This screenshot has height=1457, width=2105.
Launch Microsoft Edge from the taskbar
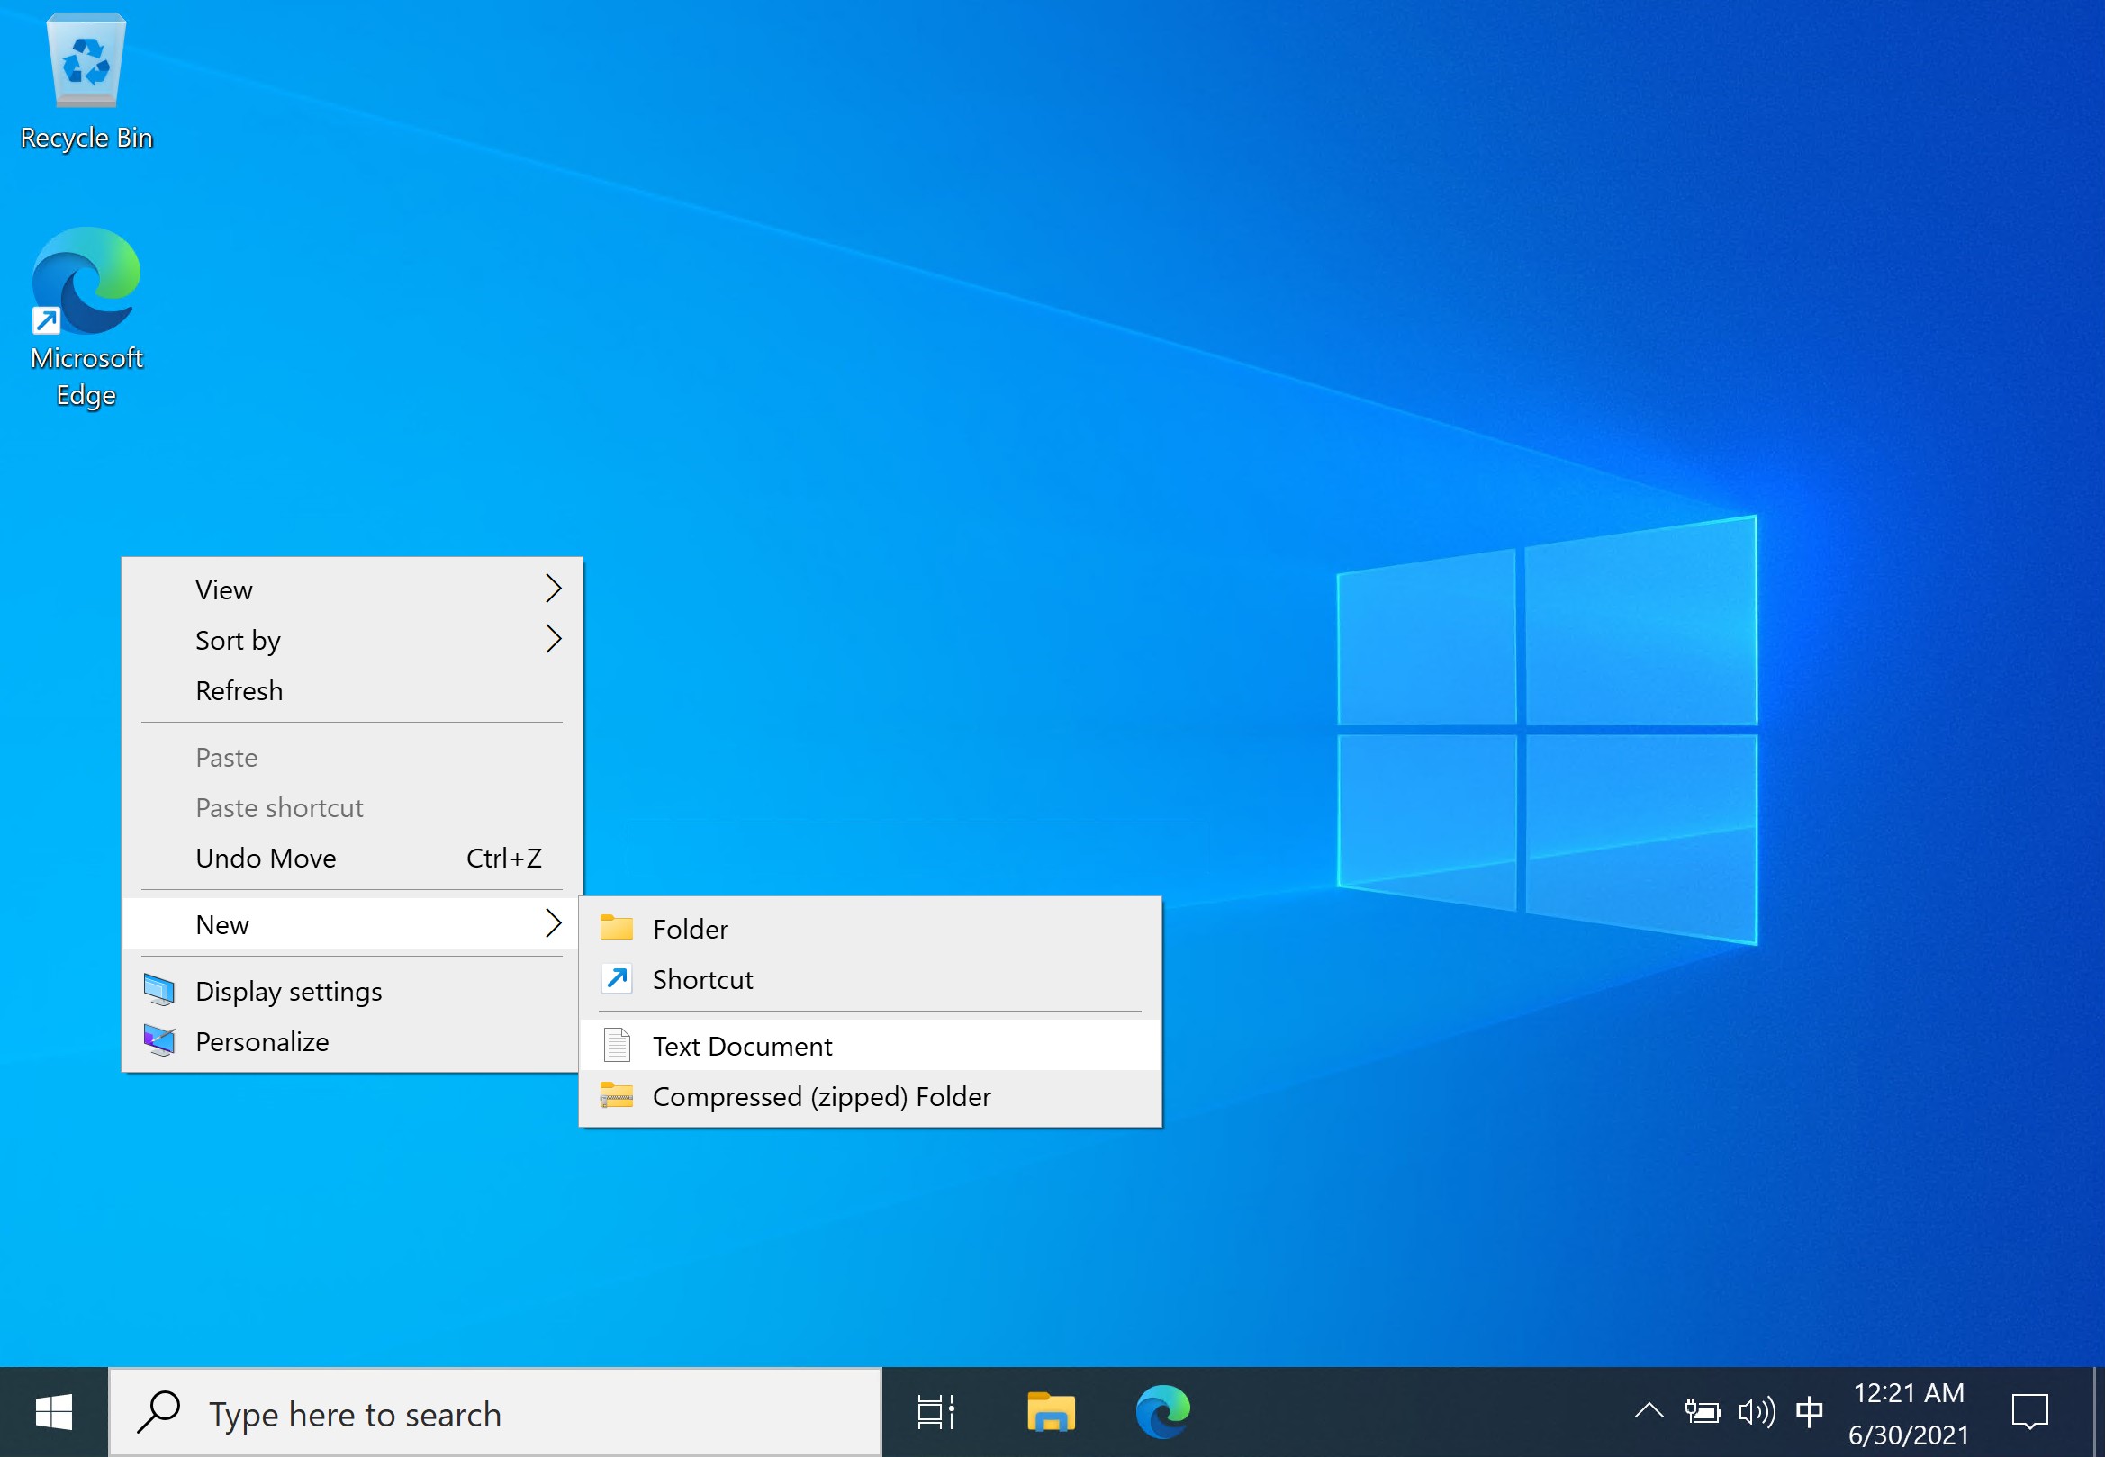pyautogui.click(x=1162, y=1412)
